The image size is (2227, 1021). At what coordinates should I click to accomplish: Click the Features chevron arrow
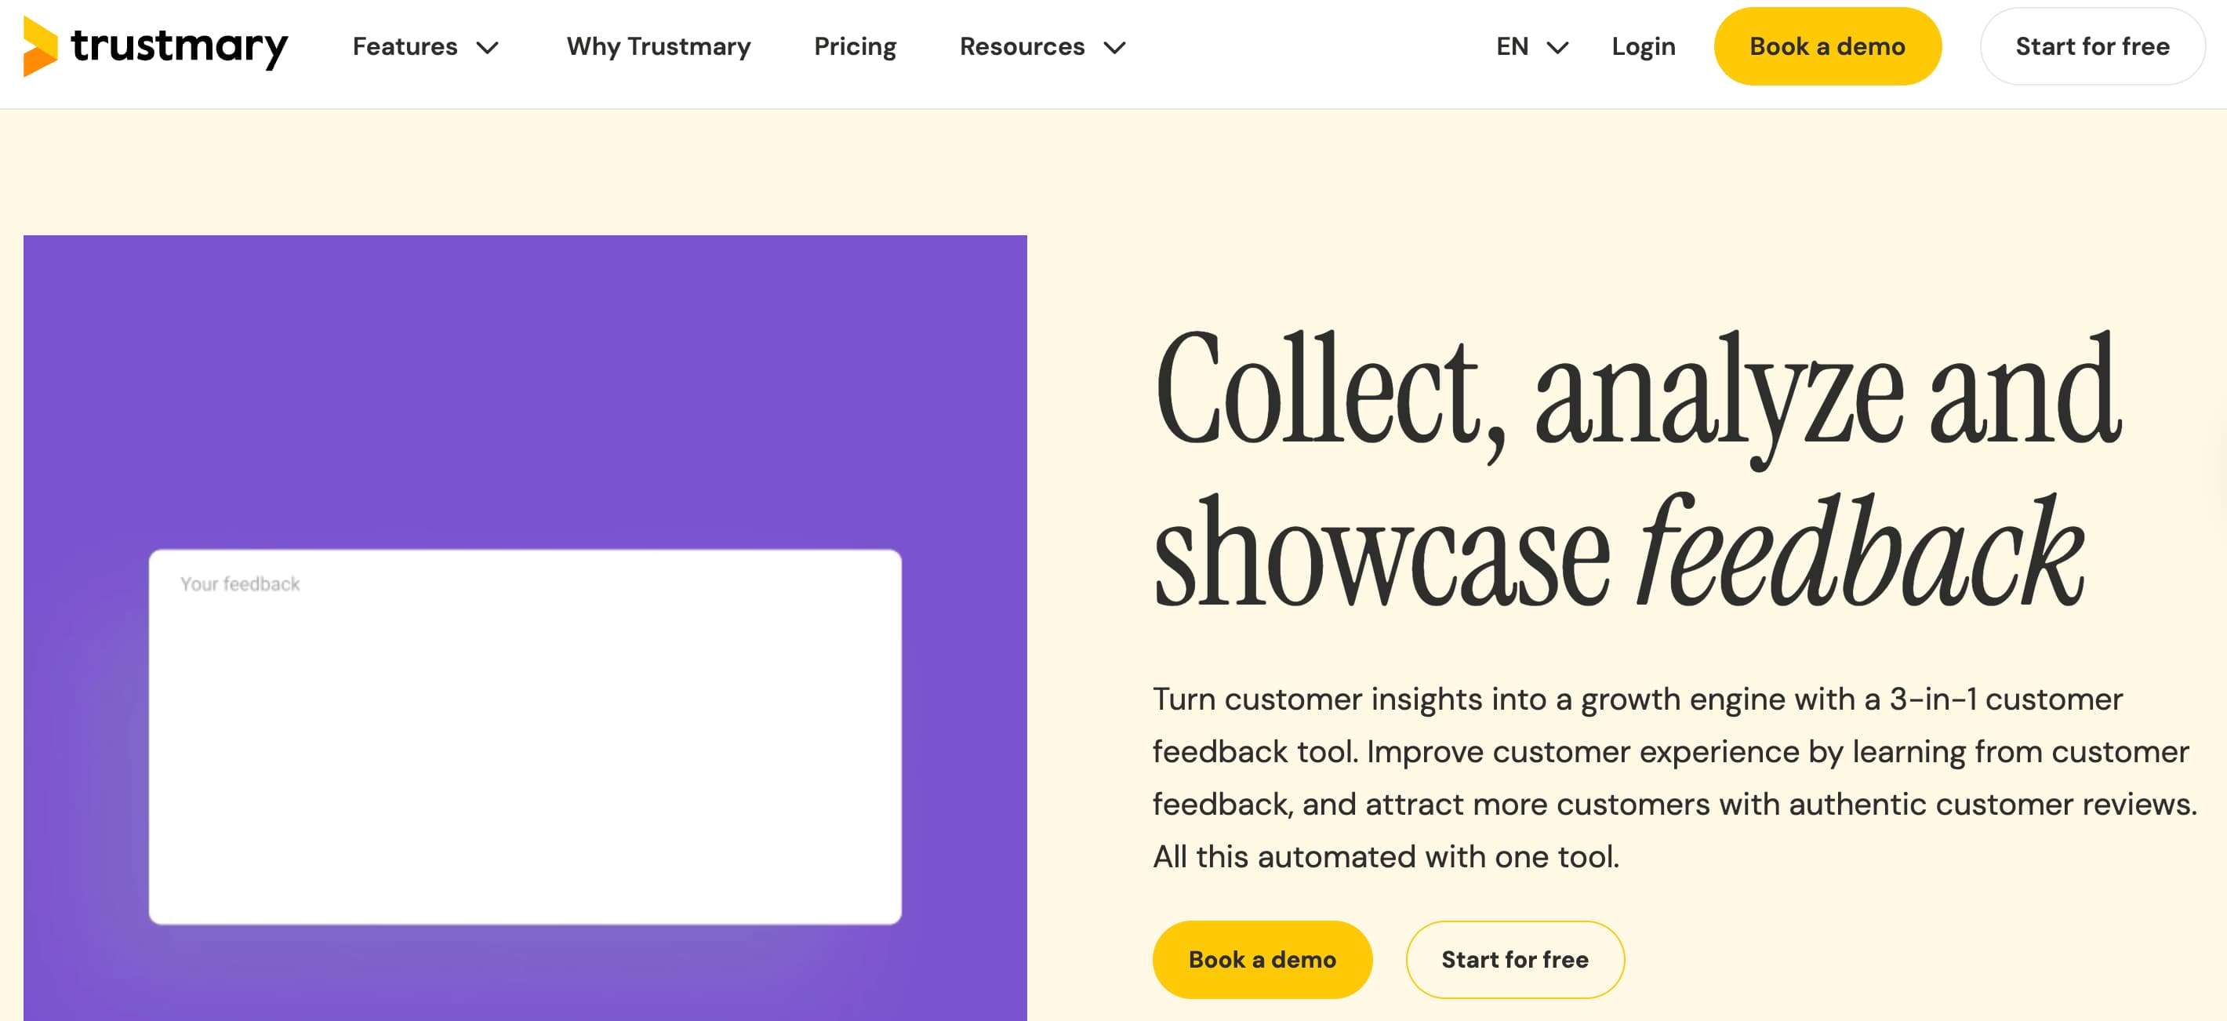coord(489,49)
